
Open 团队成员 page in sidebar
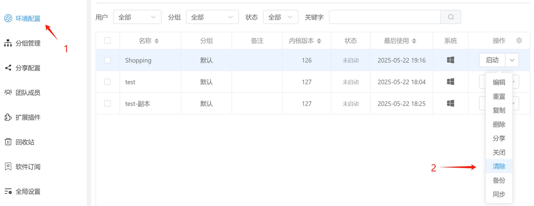point(28,93)
